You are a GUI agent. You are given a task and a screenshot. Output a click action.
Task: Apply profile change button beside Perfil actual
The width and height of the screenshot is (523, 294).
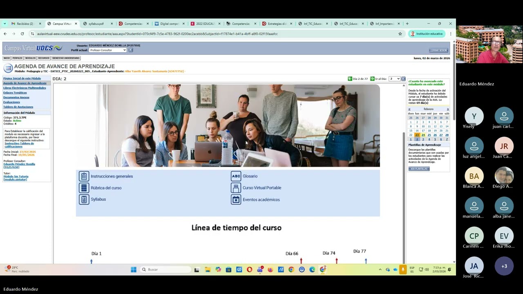pos(131,50)
